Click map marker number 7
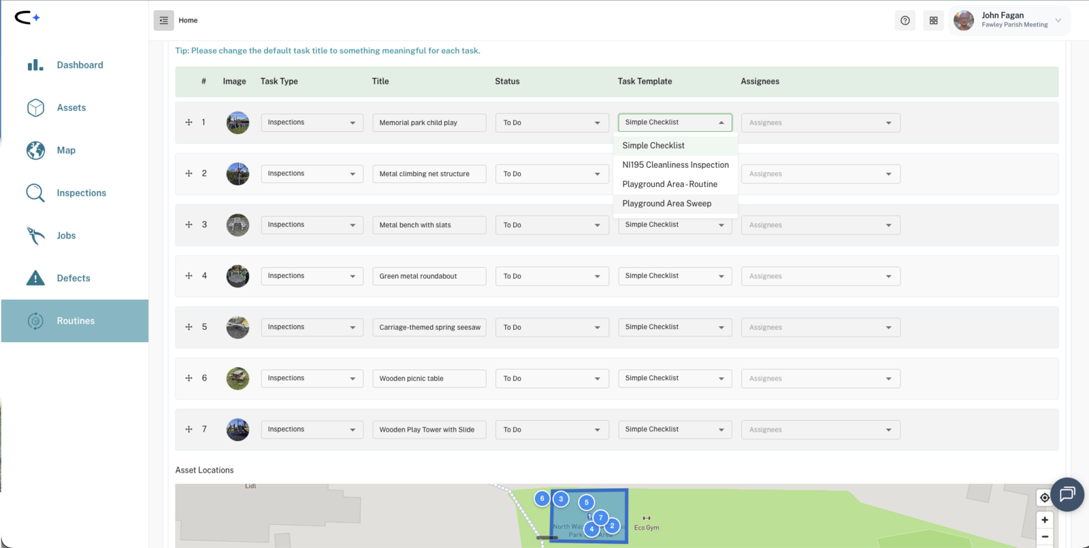The image size is (1089, 548). 600,517
